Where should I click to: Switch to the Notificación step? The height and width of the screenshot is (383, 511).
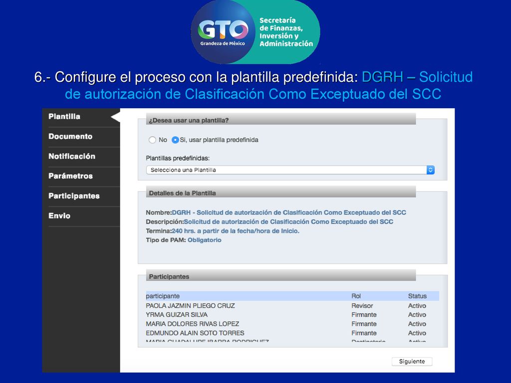[x=72, y=156]
